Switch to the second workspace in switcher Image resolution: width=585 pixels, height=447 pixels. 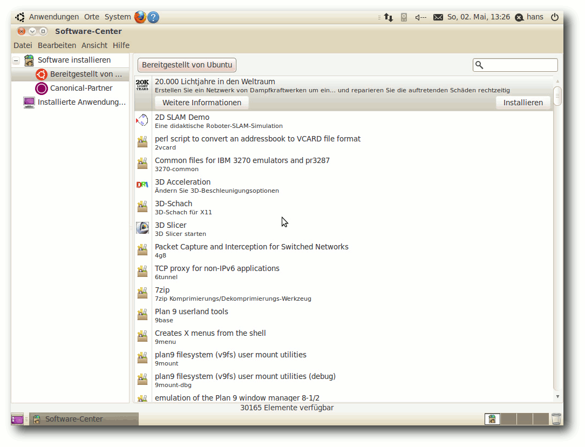(508, 419)
